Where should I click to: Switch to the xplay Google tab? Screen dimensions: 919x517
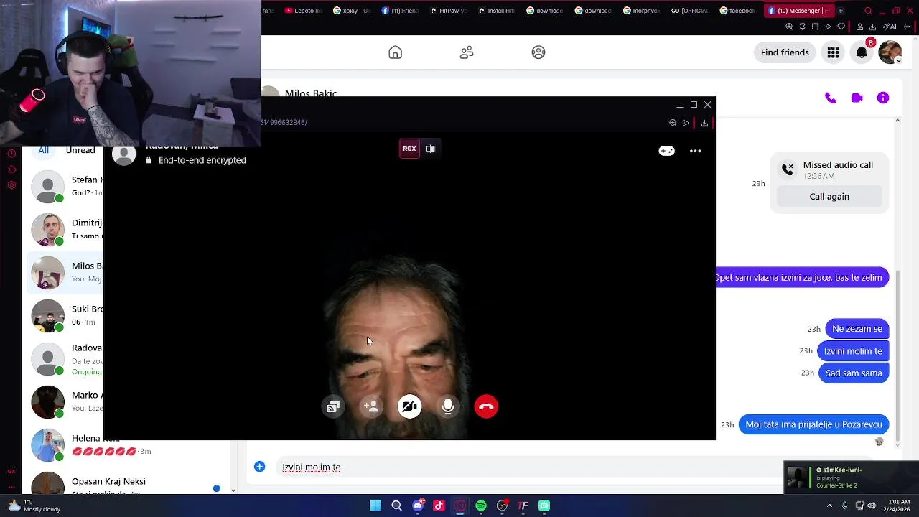tap(352, 11)
